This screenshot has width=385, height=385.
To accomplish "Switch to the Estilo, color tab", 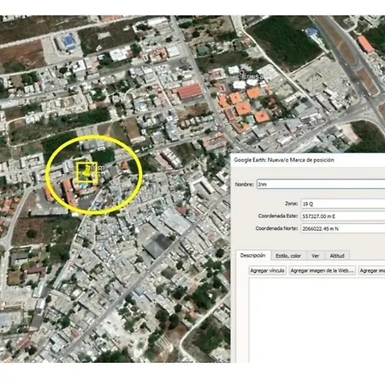I will point(288,256).
